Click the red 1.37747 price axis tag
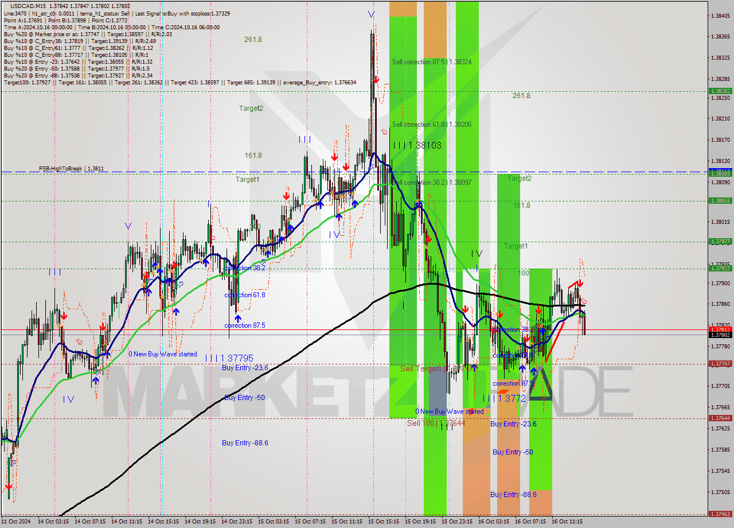734x528 pixels. 720,364
